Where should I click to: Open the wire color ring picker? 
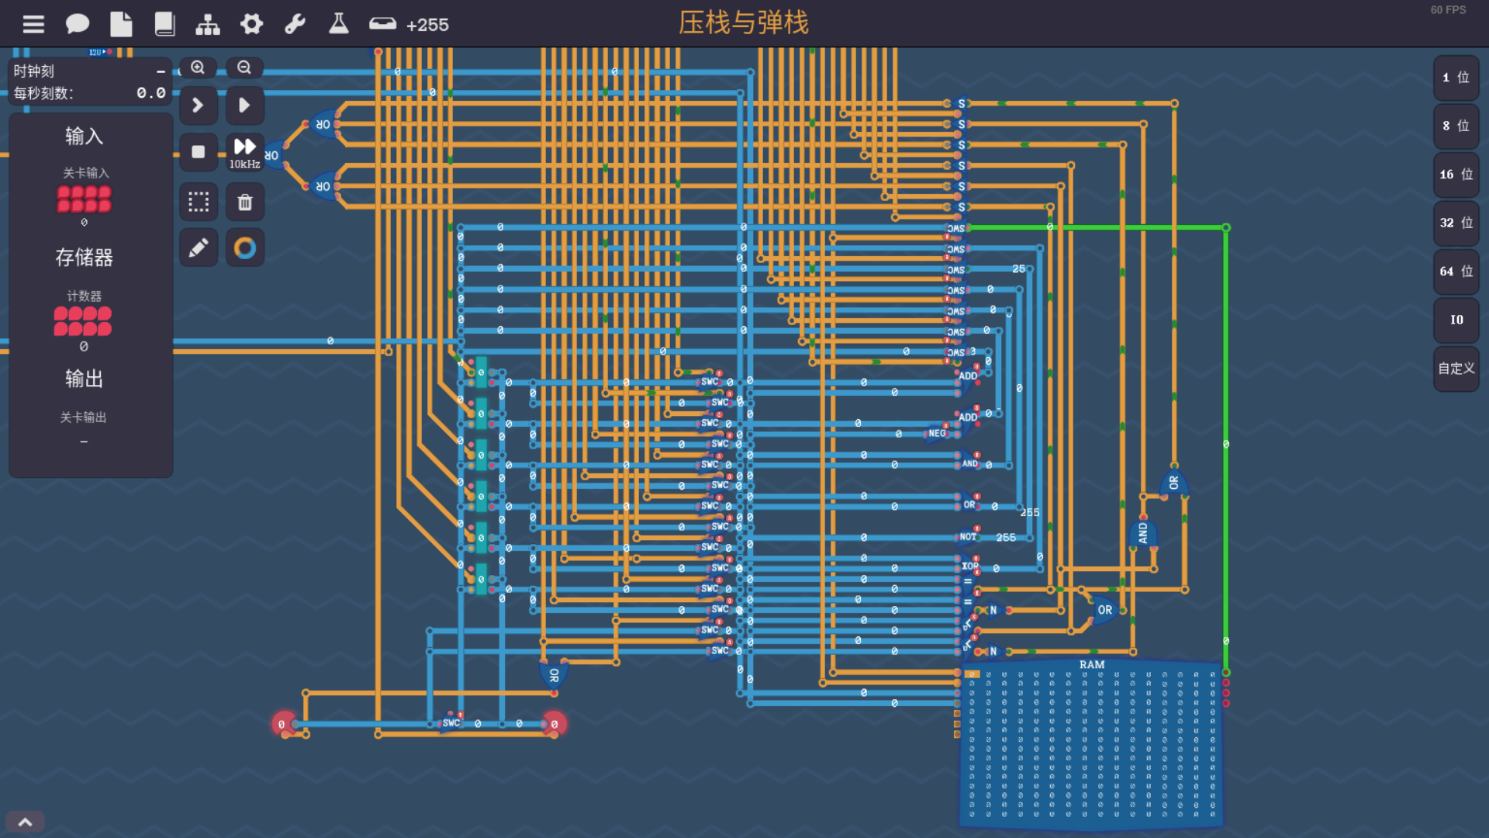point(244,248)
